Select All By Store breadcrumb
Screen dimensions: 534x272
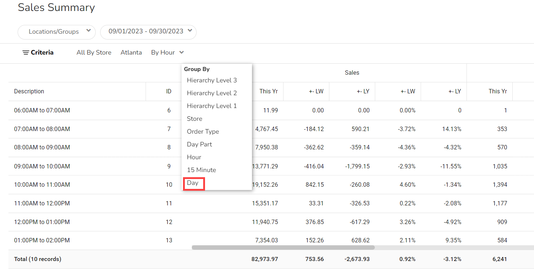tap(94, 53)
